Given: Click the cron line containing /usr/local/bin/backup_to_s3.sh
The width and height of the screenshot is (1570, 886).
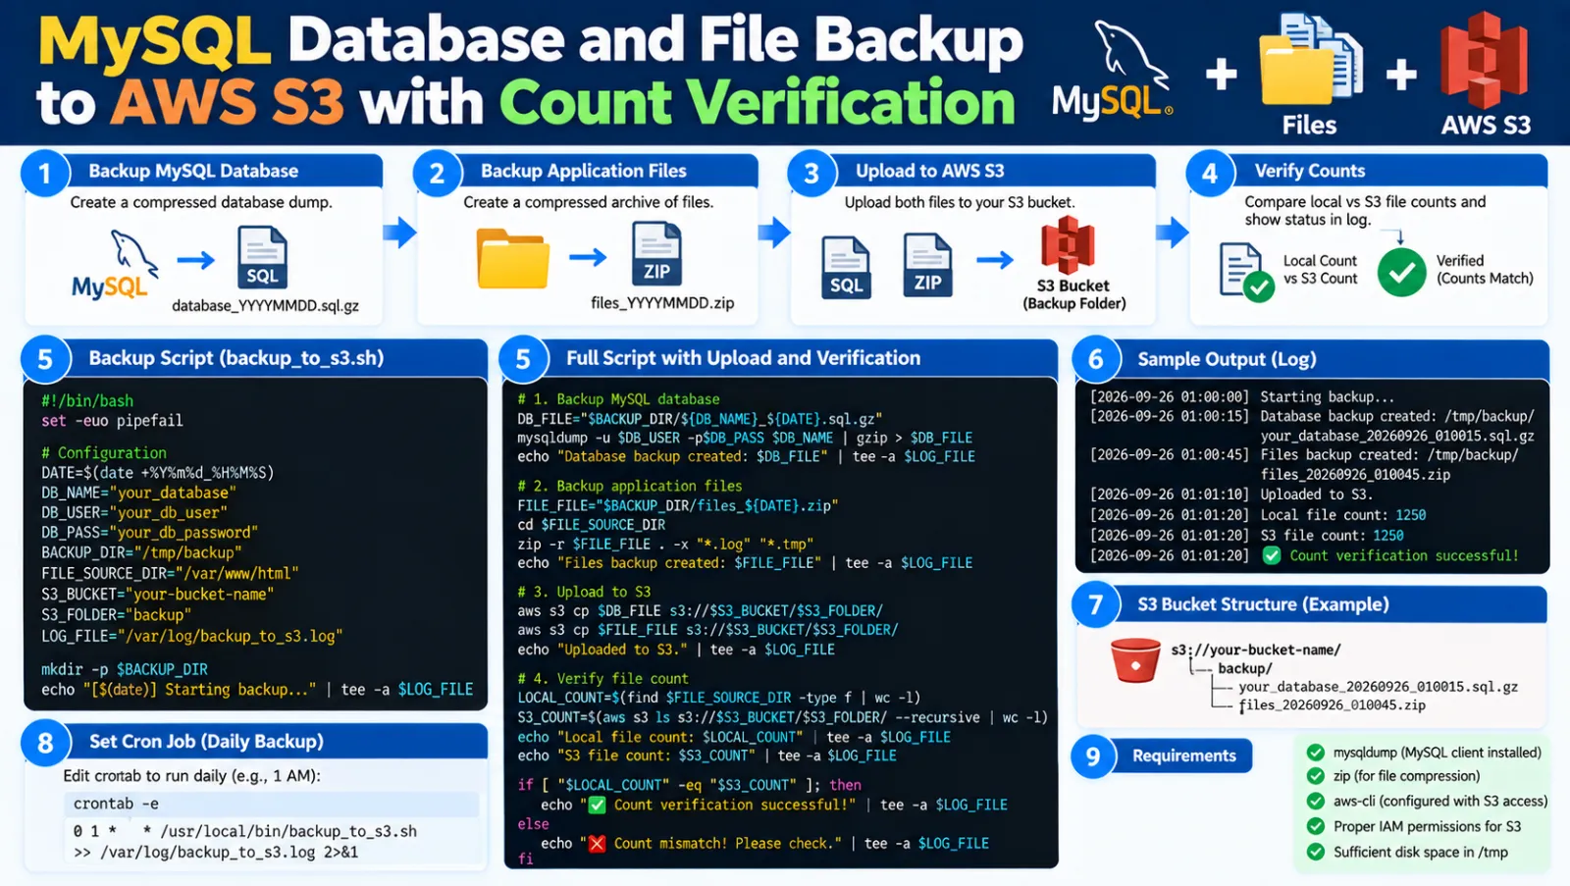Looking at the screenshot, I should click(x=245, y=832).
